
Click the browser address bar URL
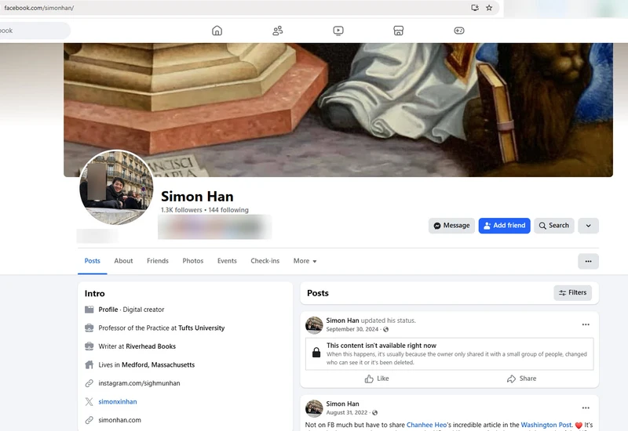point(38,8)
